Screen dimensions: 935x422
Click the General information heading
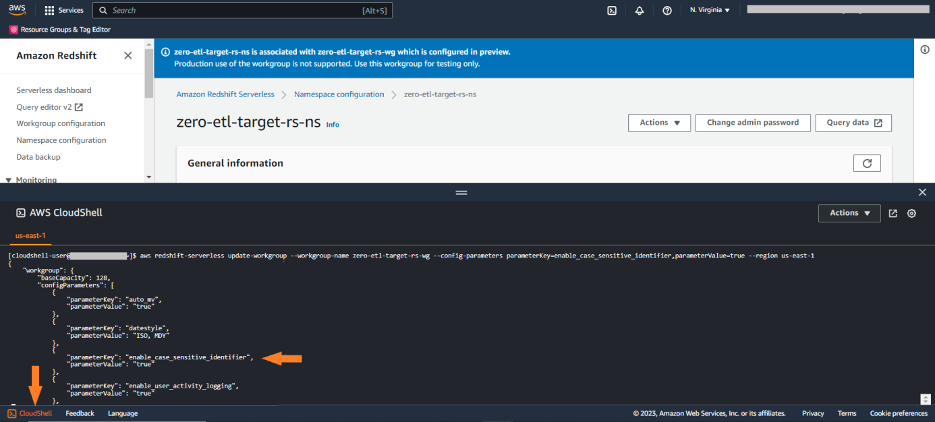235,163
